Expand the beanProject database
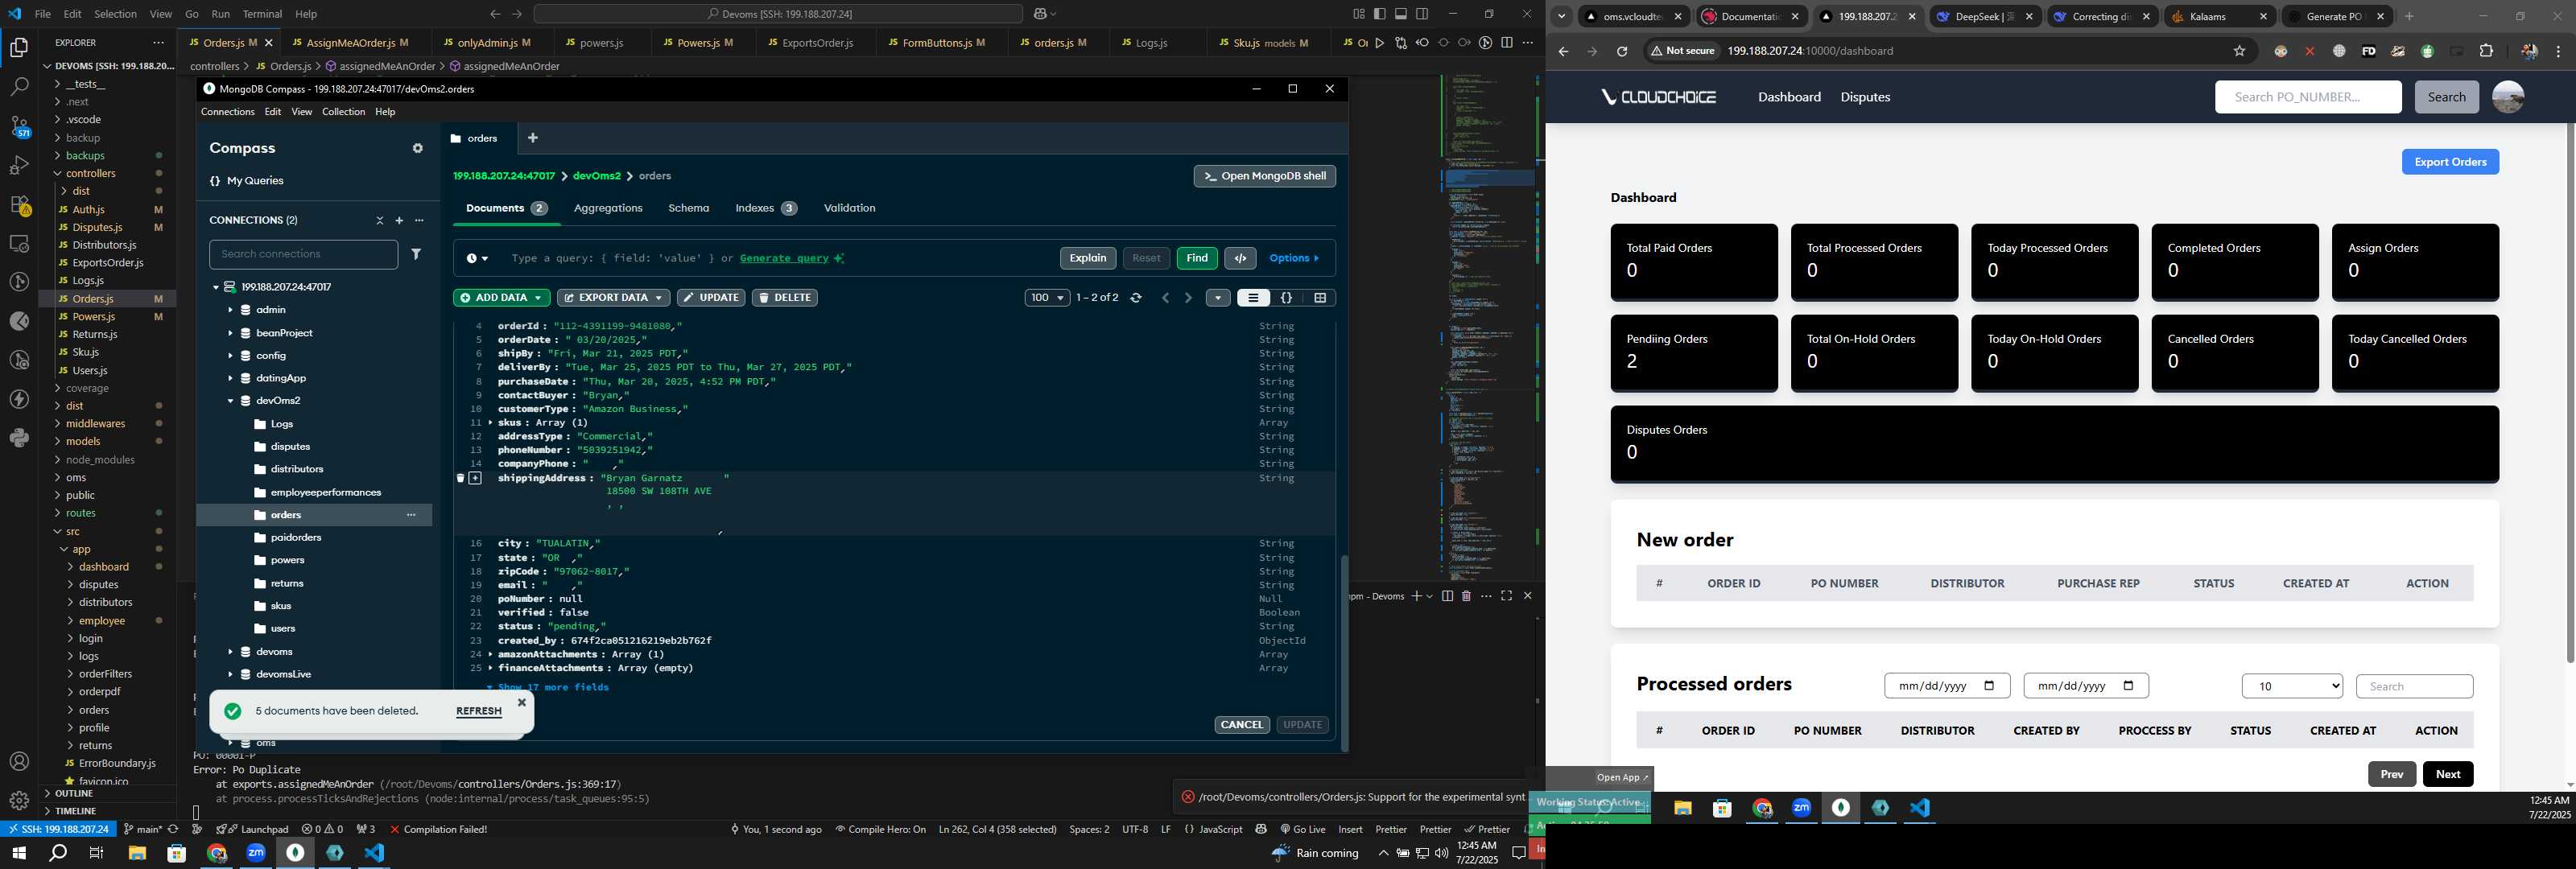The image size is (2576, 869). click(230, 333)
